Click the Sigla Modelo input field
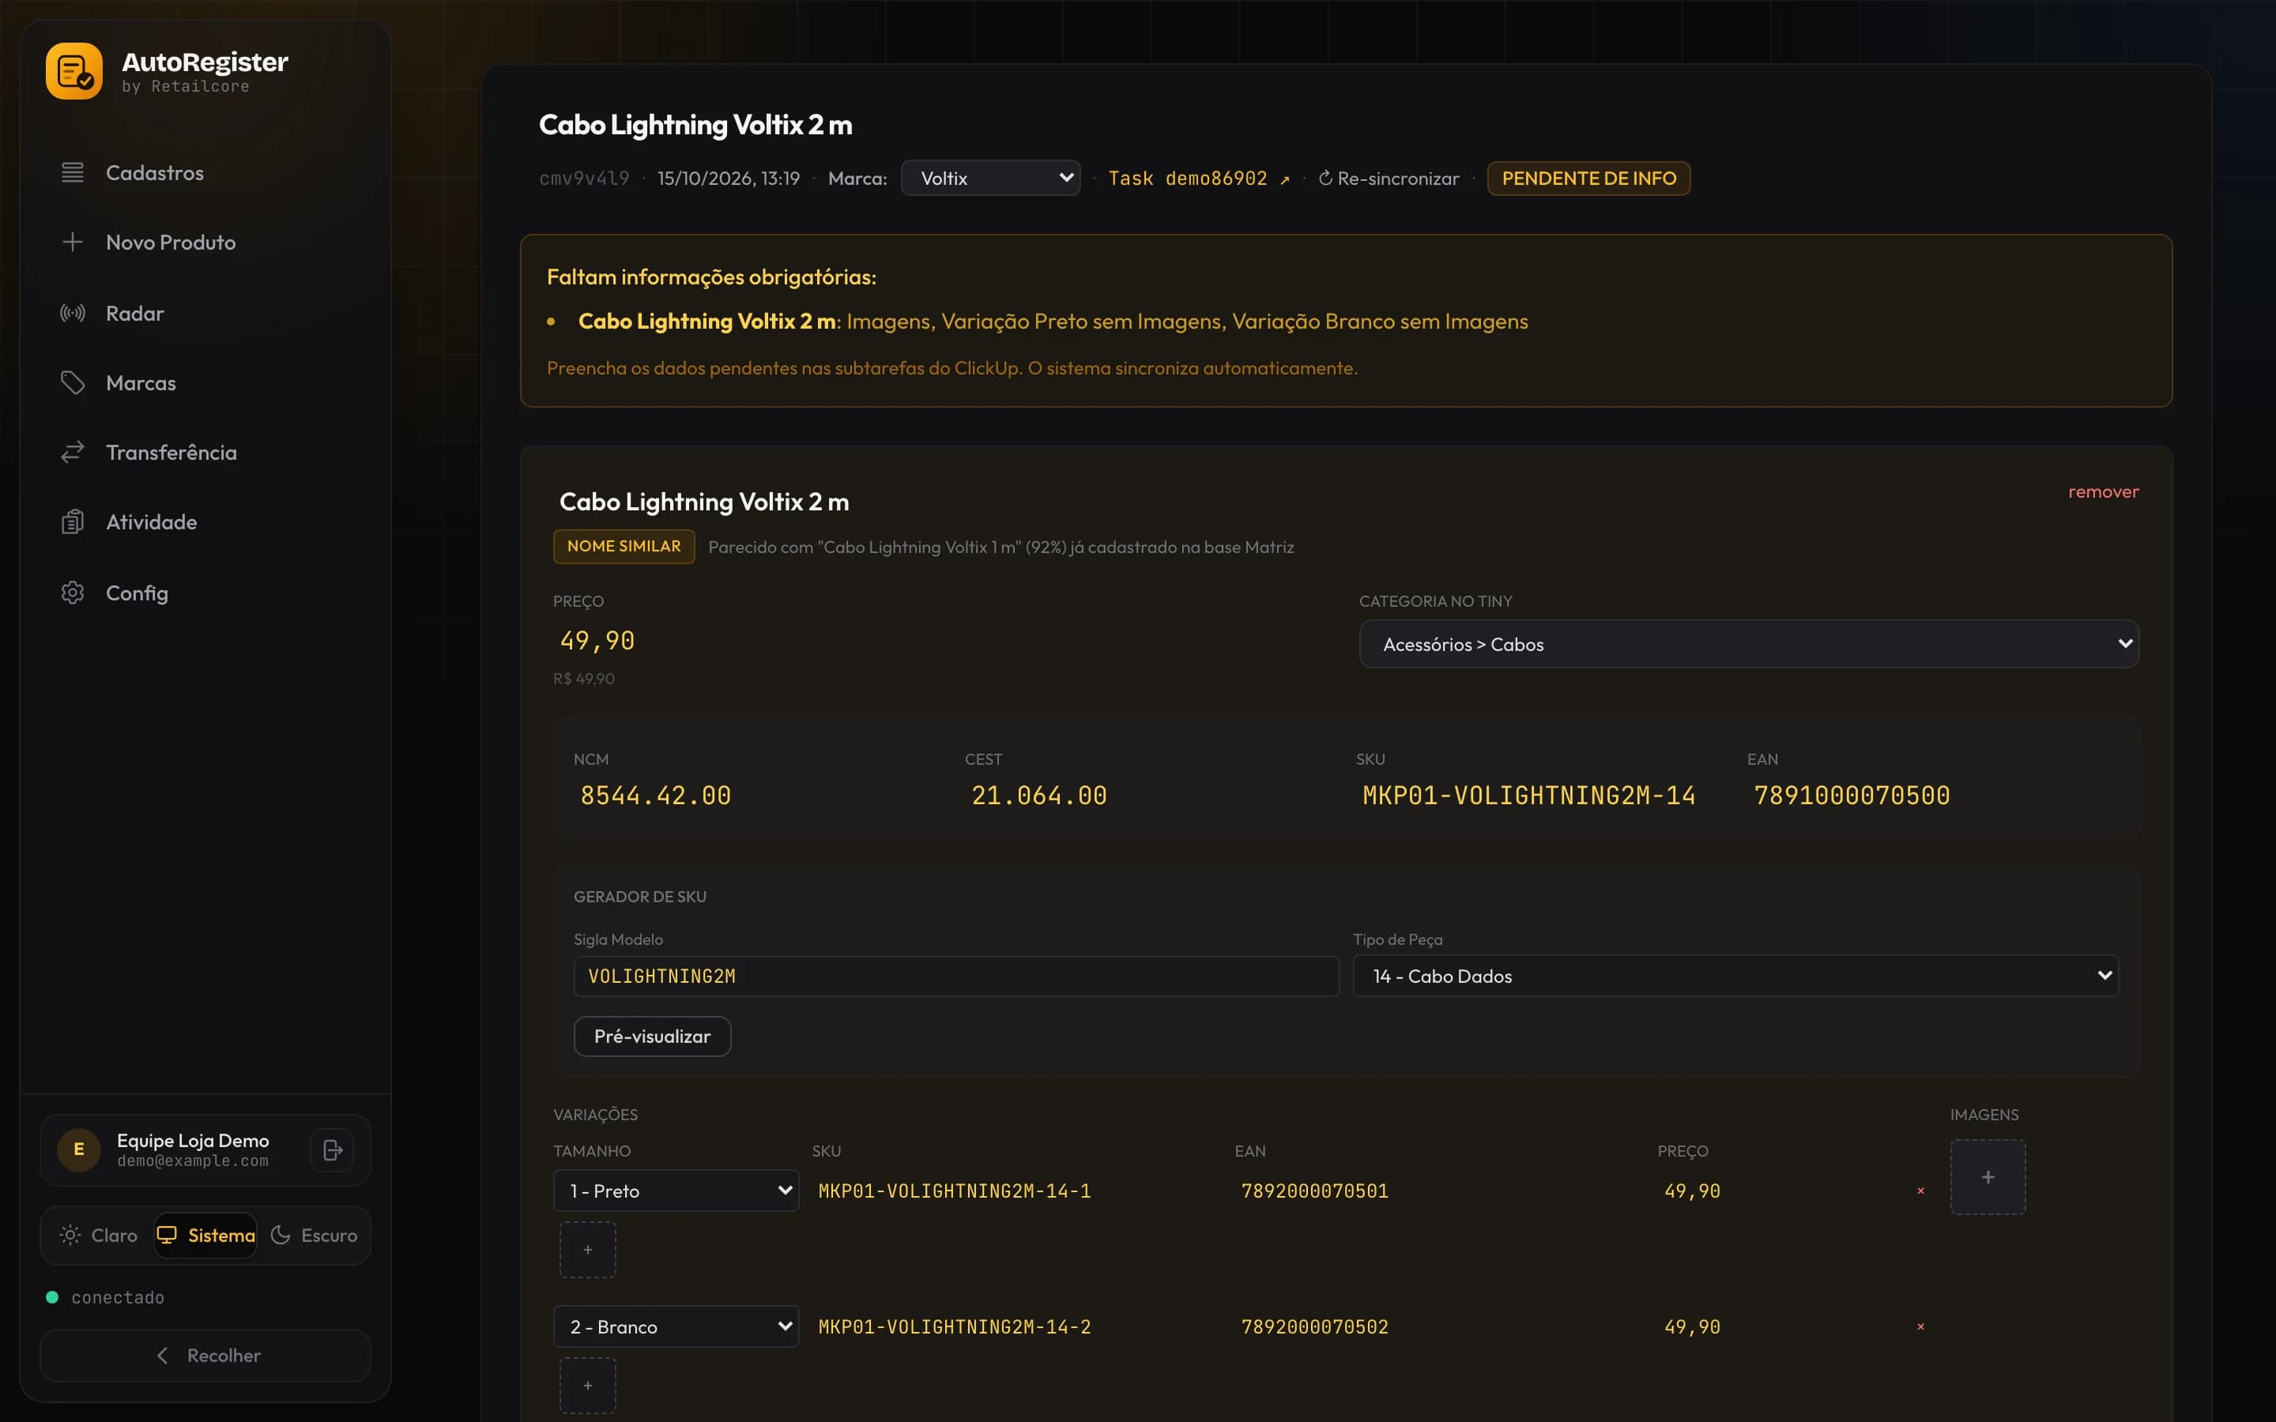 pos(955,976)
